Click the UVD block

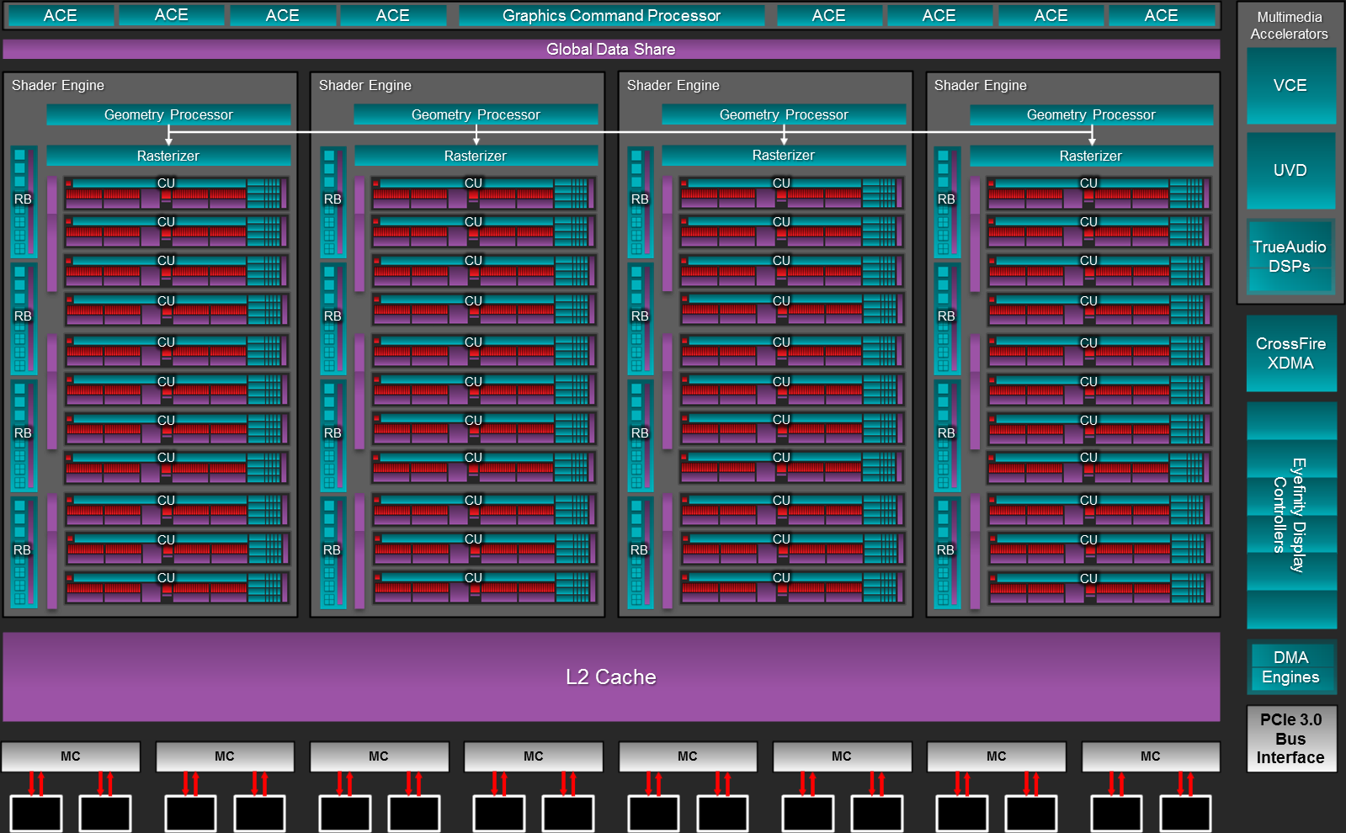1290,171
